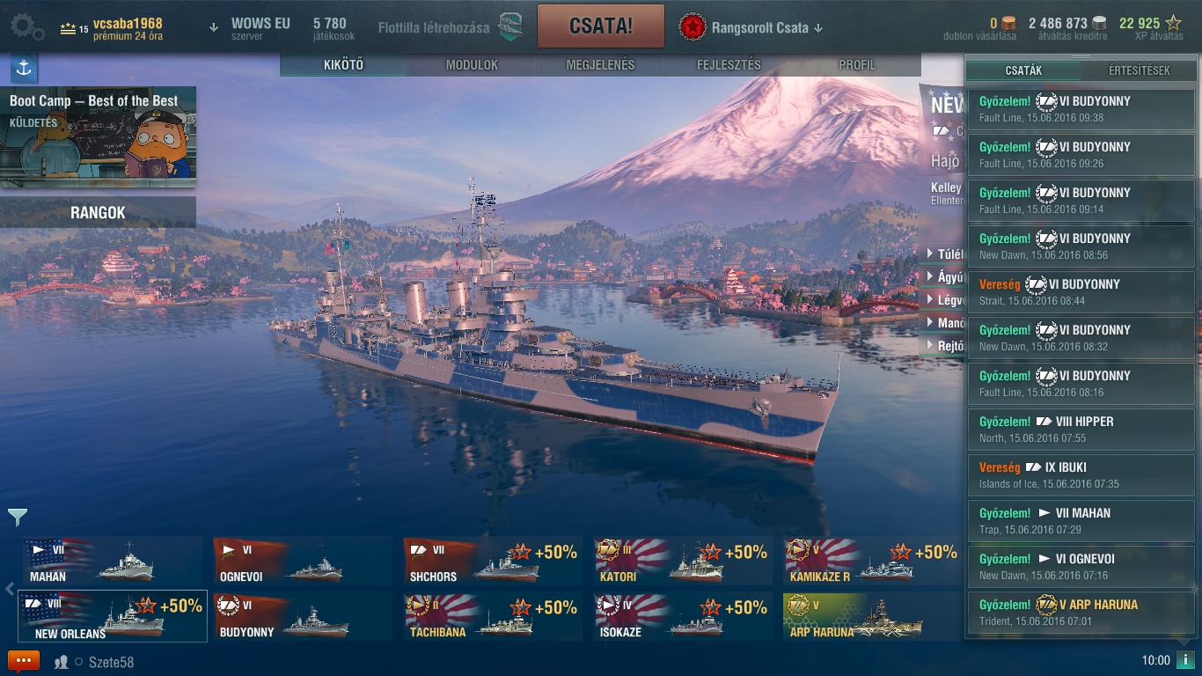
Task: Click the doubloon coin icon
Action: [x=1008, y=23]
